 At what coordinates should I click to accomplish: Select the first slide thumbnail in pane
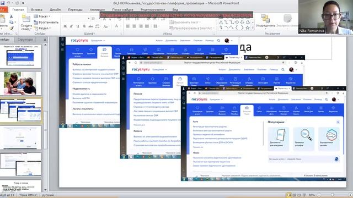tap(21, 56)
